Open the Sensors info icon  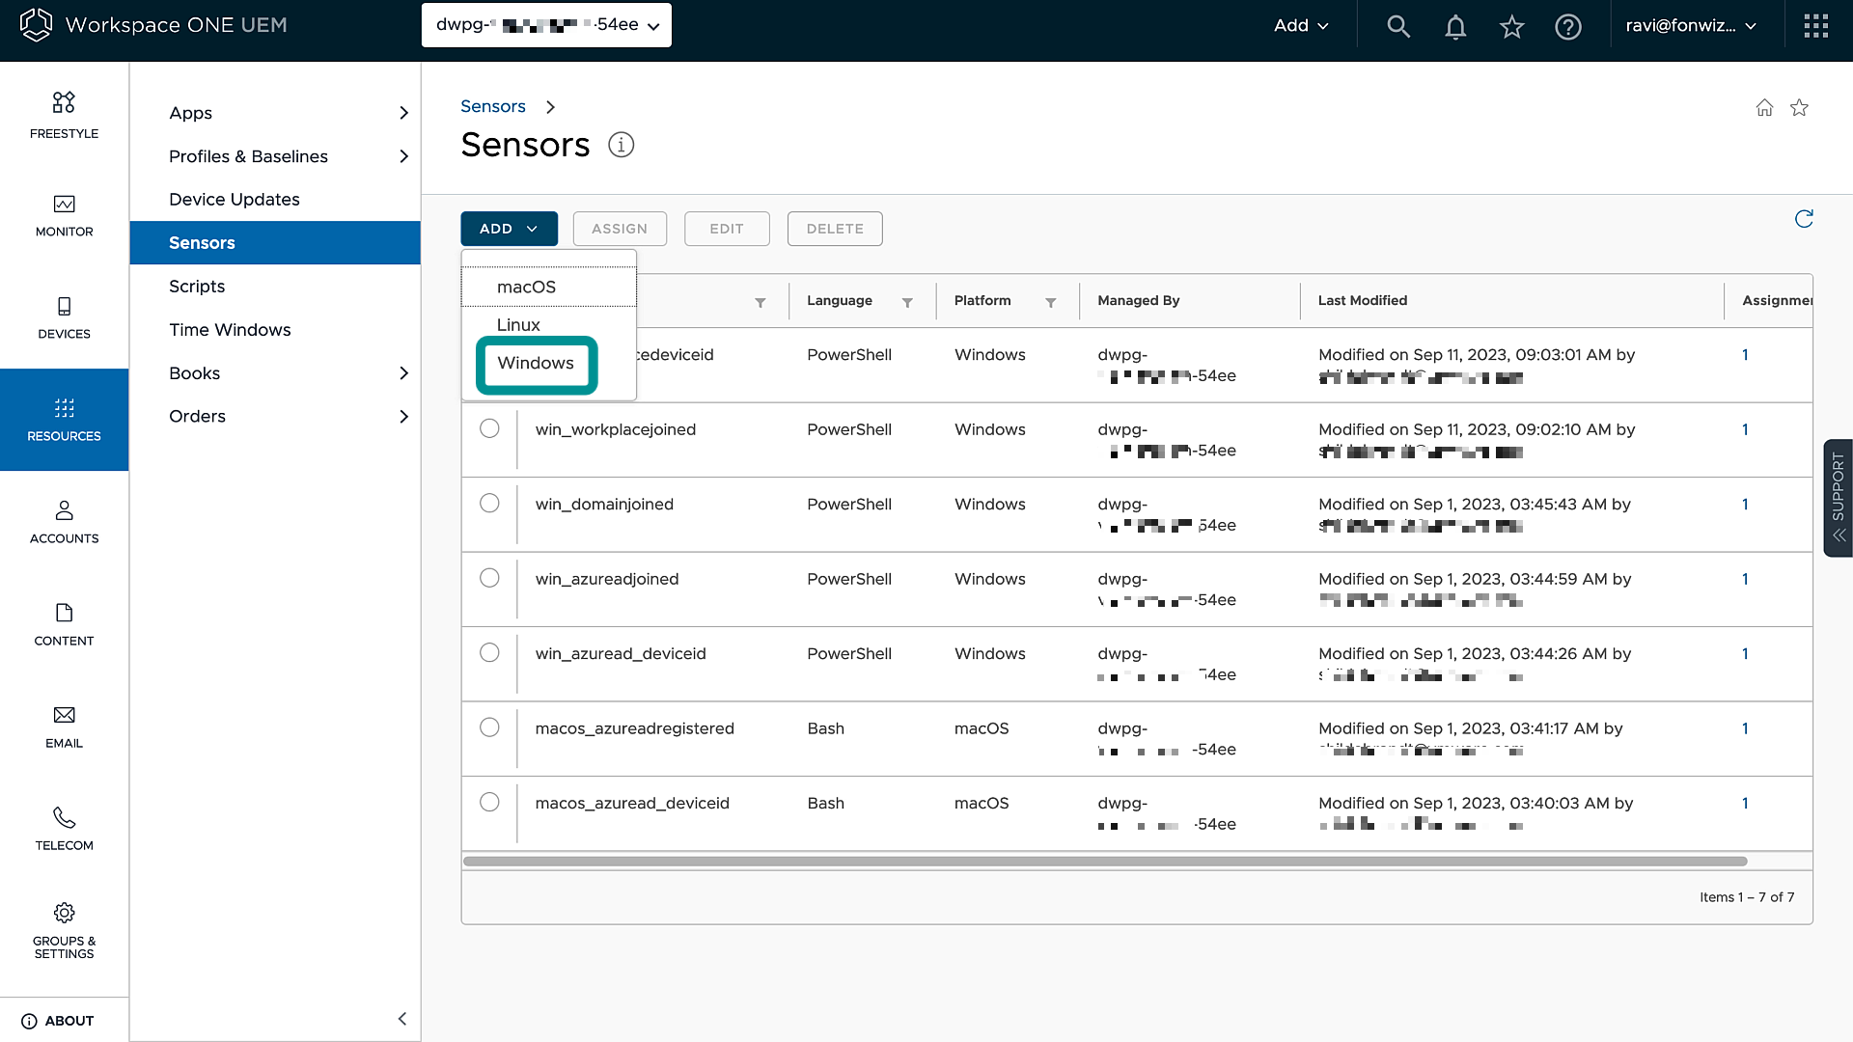click(621, 145)
